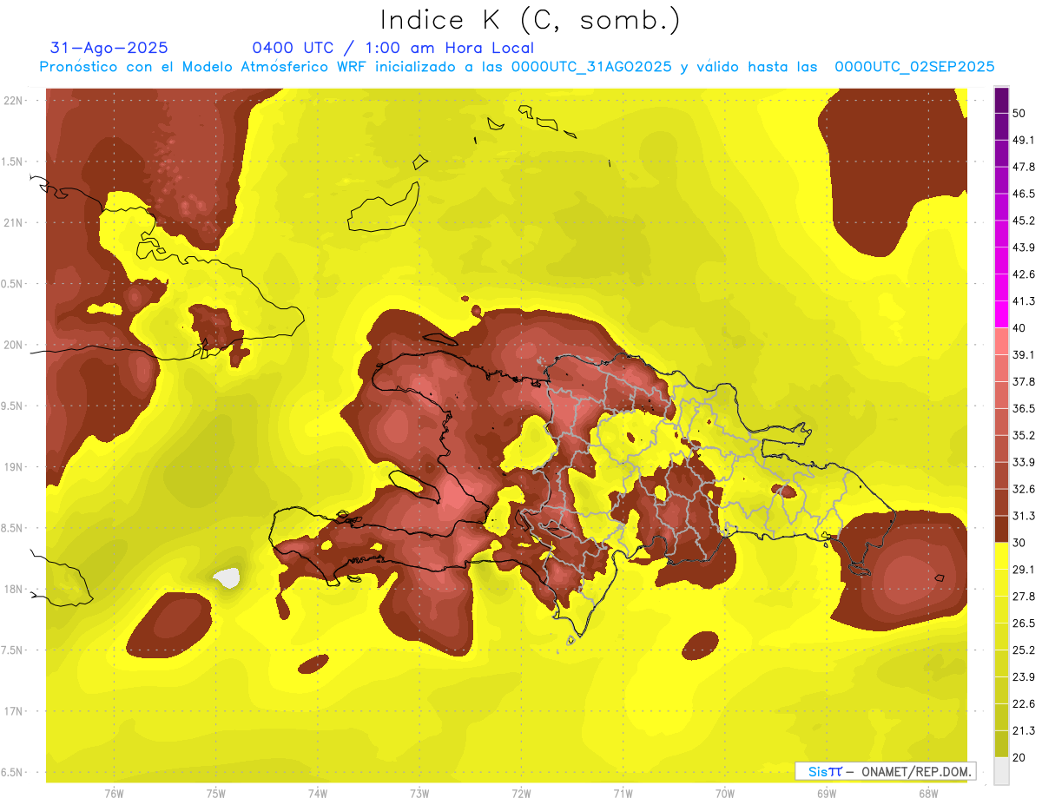Click the '70W' longitude label
This screenshot has height=805, width=1042.
pyautogui.click(x=724, y=794)
